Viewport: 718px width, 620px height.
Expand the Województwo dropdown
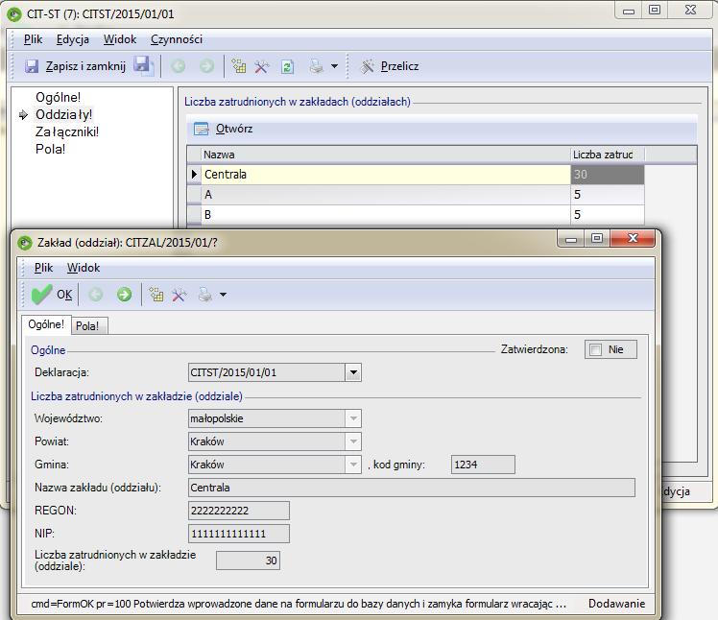pos(353,418)
